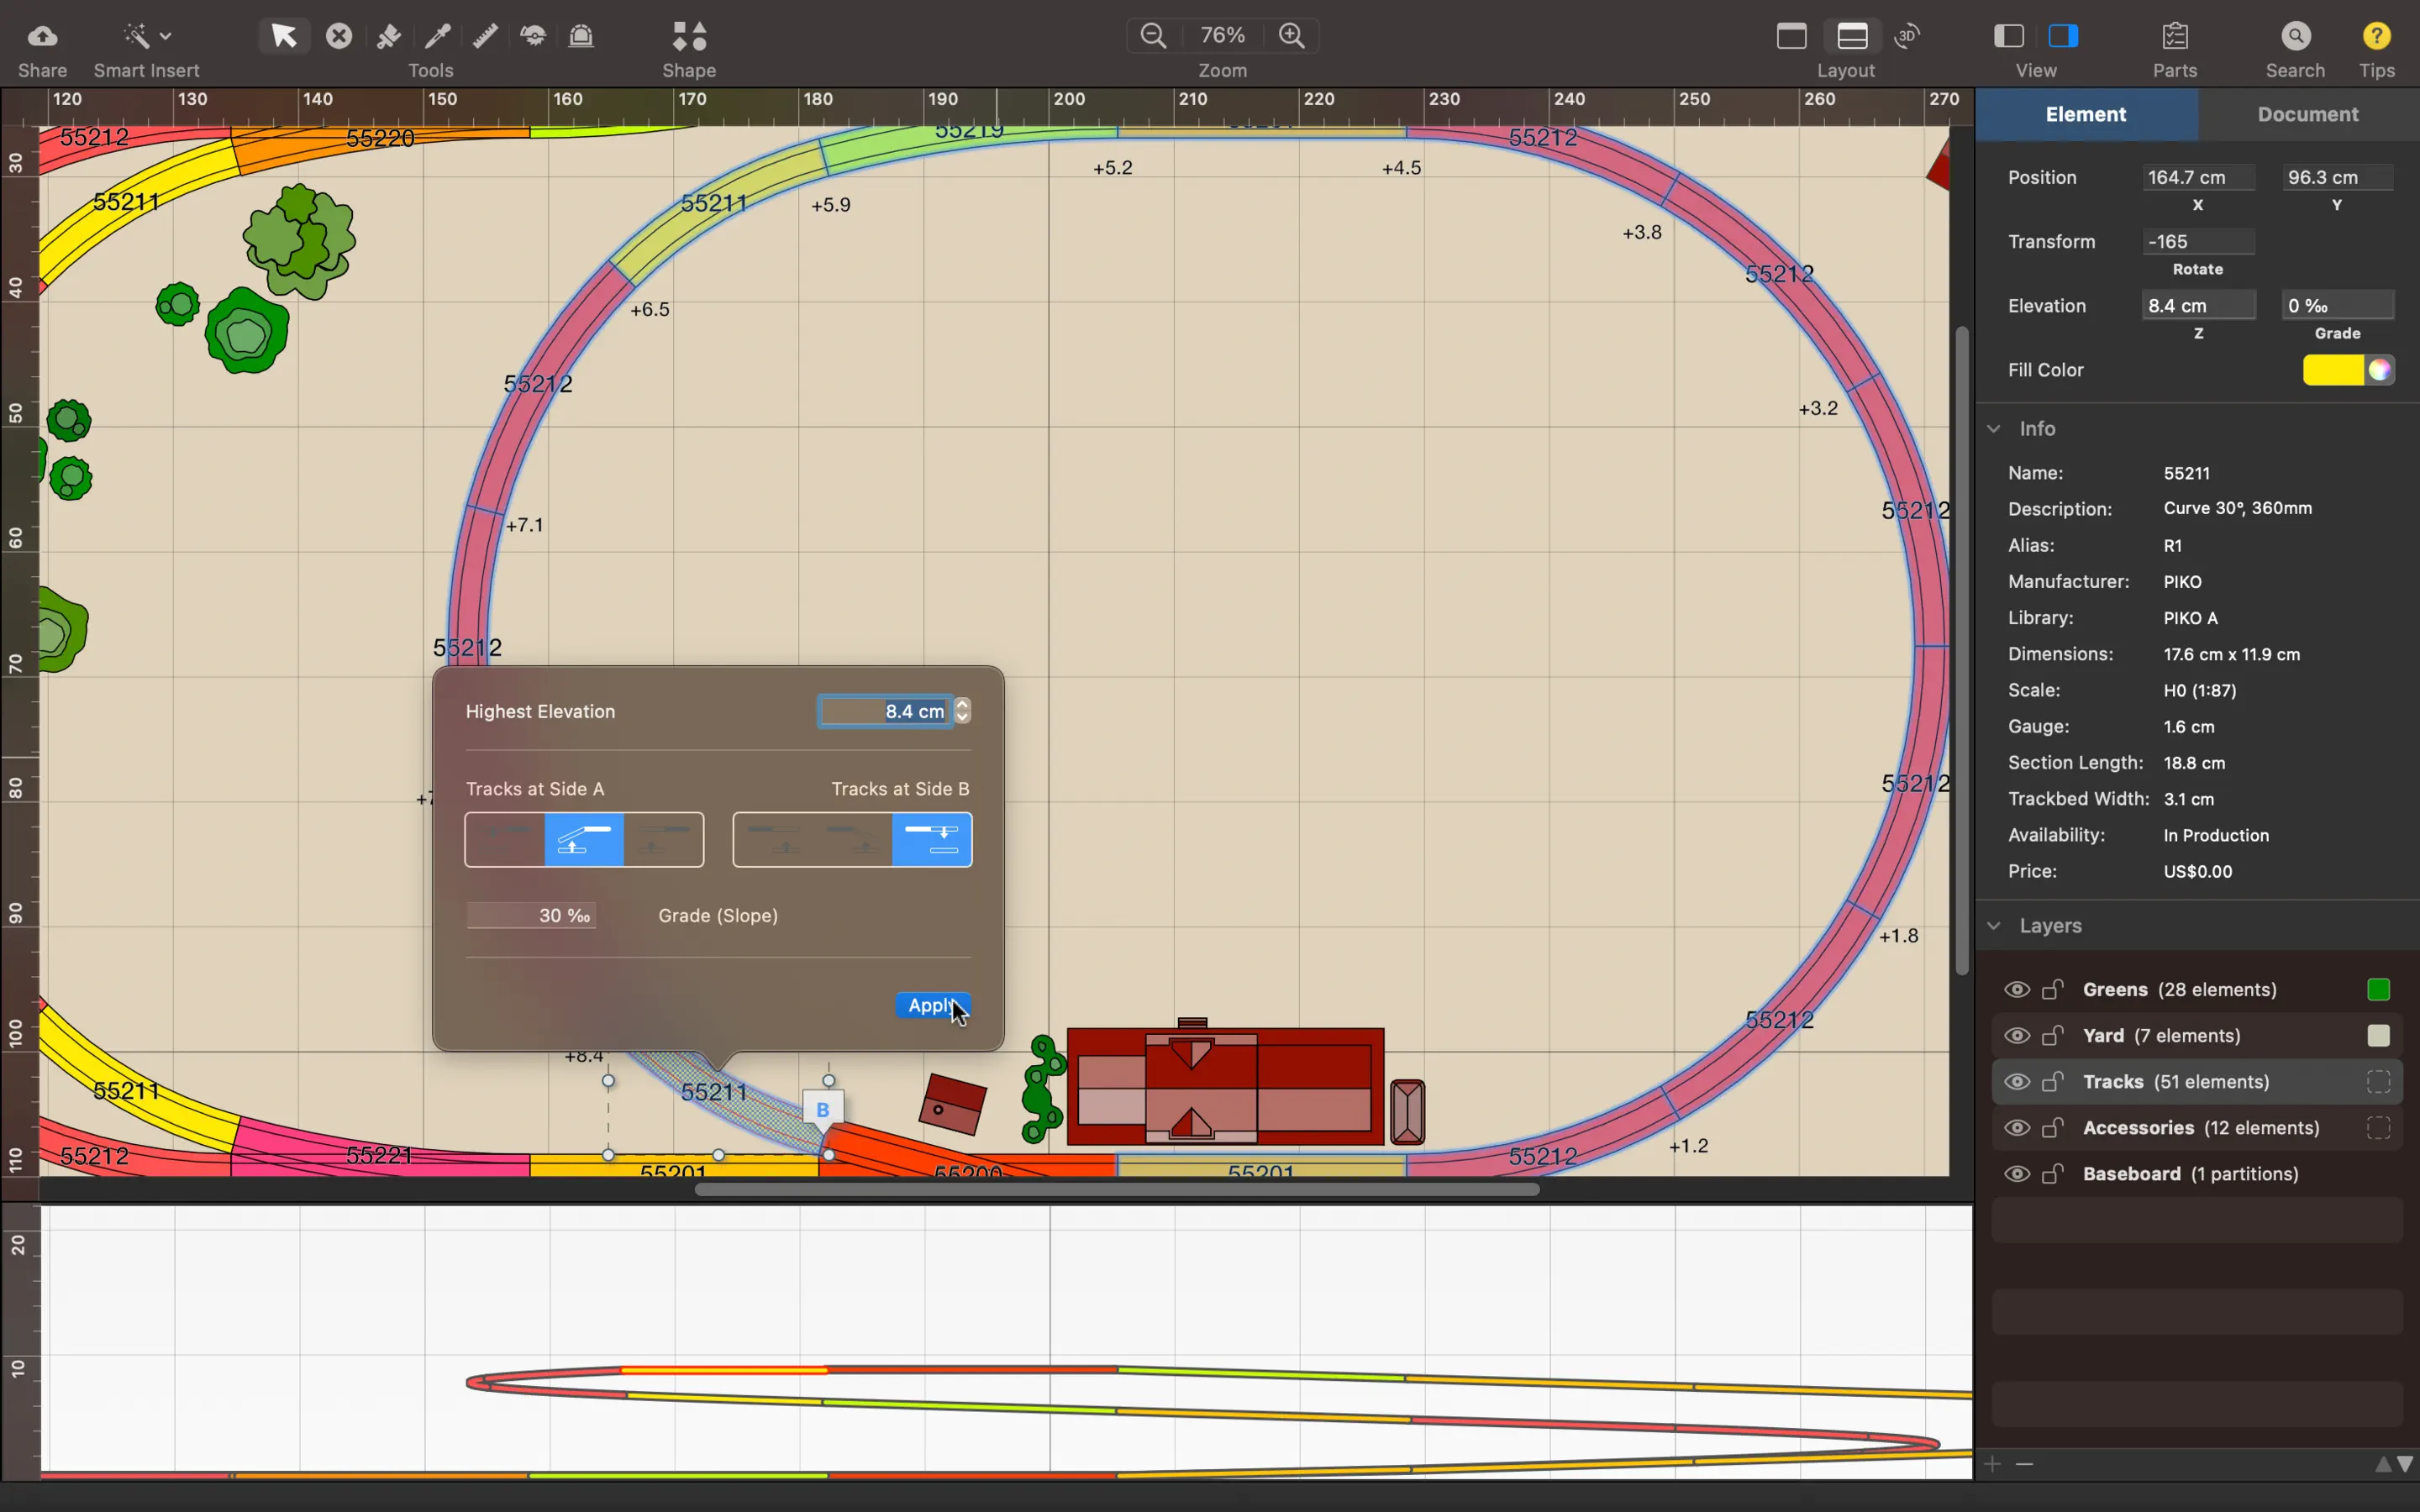The height and width of the screenshot is (1512, 2420).
Task: Collapse the Layers section
Action: 1994,926
